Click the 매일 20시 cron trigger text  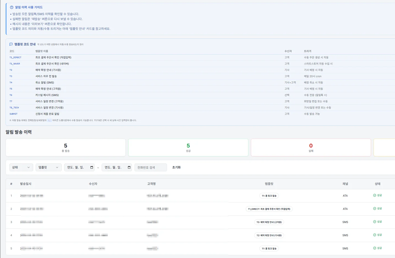312,76
